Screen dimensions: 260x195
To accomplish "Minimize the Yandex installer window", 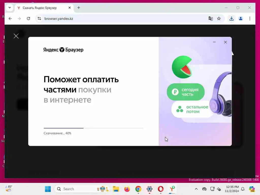I will pyautogui.click(x=214, y=42).
